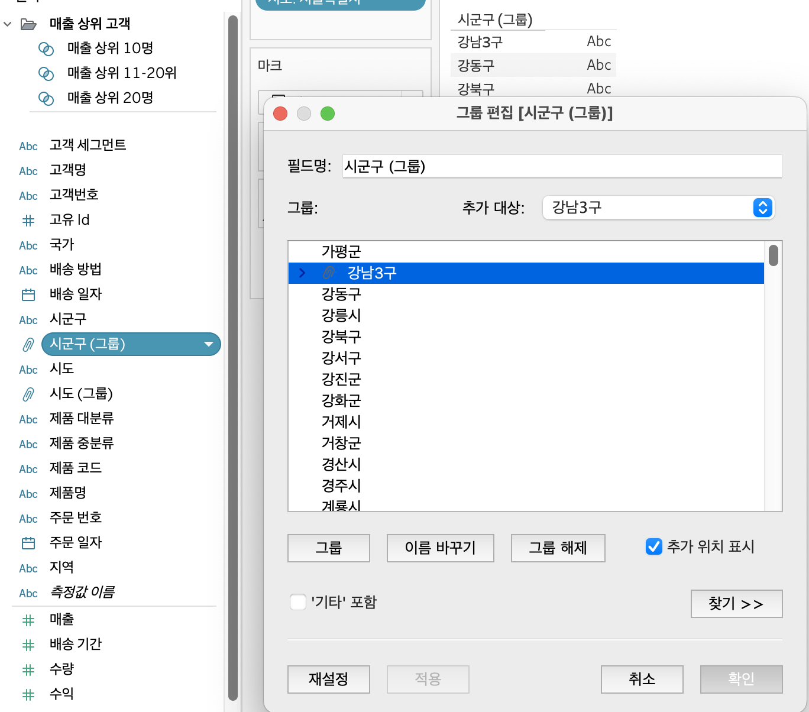Viewport: 809px width, 712px height.
Task: Click the number icon for 배송 기간
Action: pos(28,645)
